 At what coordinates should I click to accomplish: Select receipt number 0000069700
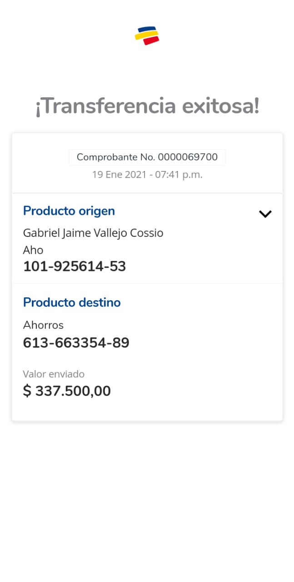pos(188,157)
